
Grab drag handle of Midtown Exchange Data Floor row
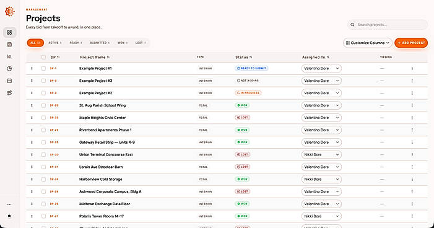[x=32, y=204]
